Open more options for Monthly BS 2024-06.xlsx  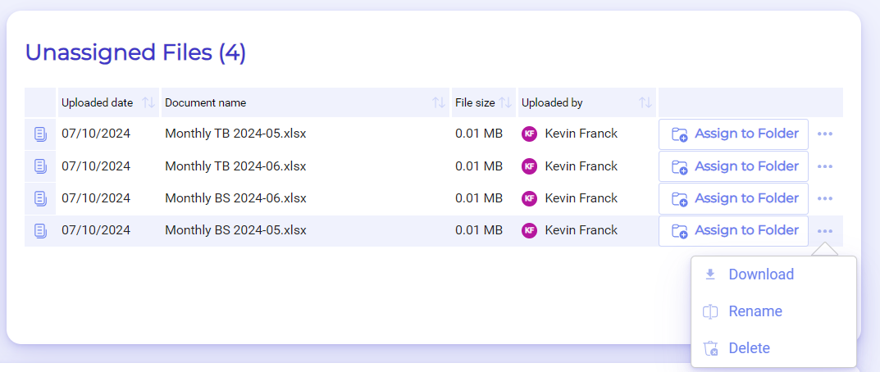[x=825, y=198]
